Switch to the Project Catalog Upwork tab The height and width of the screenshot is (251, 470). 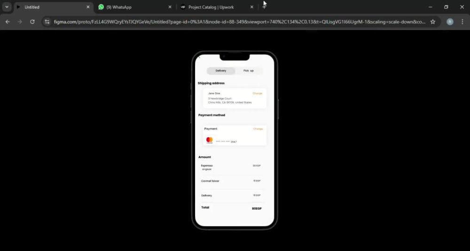(217, 7)
